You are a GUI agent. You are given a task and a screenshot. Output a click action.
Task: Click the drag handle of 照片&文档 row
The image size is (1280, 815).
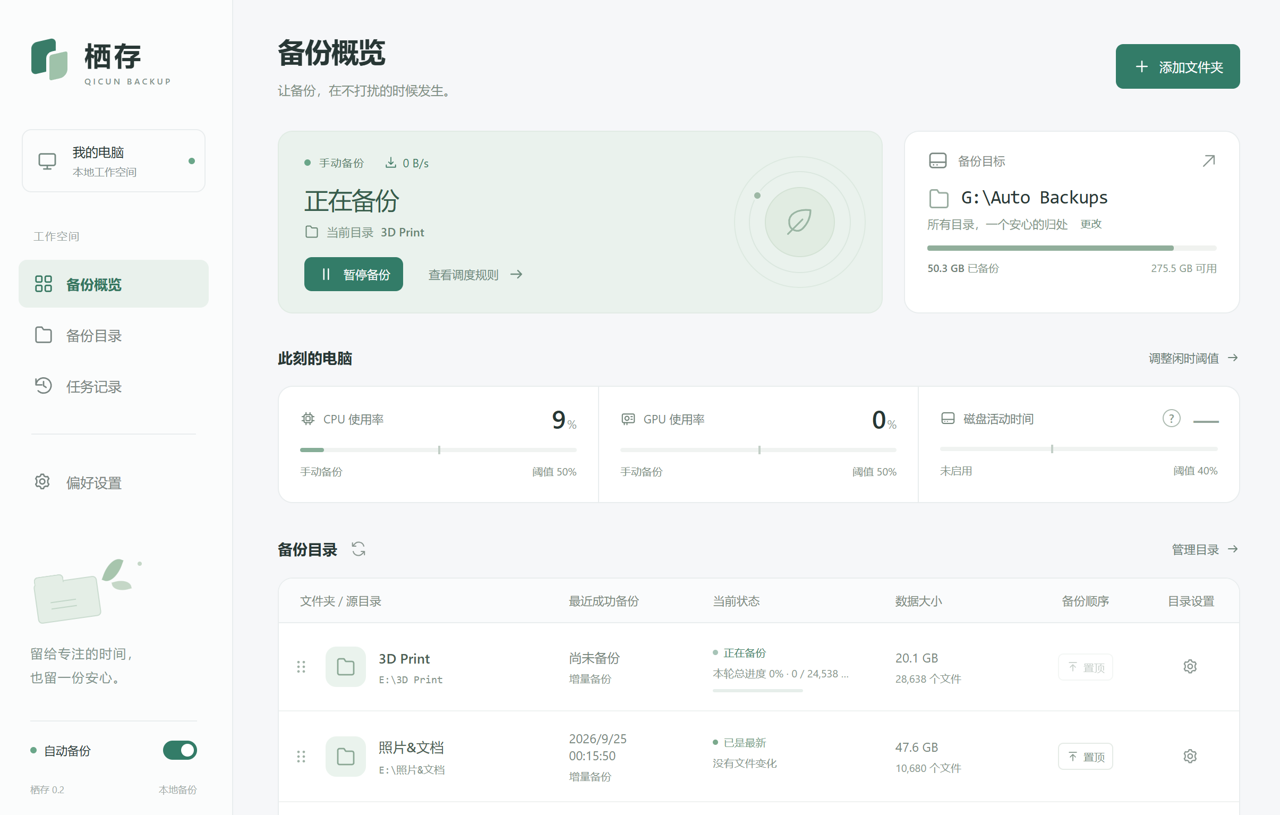(x=301, y=757)
